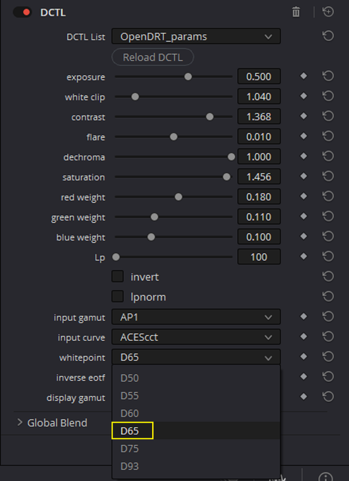The image size is (349, 481).
Task: Add keyframe for exposure
Action: (304, 76)
